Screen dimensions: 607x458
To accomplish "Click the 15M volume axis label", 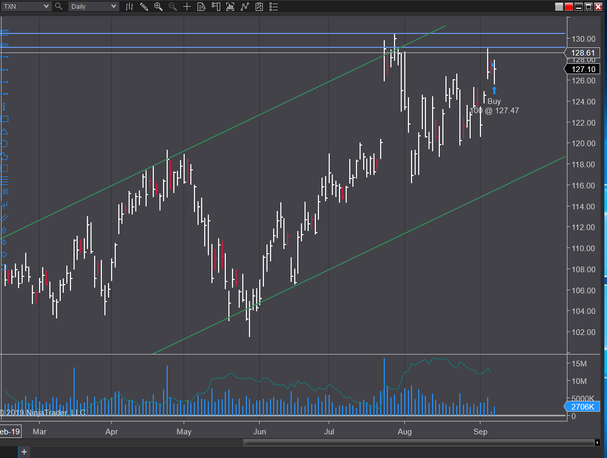I will coord(579,363).
